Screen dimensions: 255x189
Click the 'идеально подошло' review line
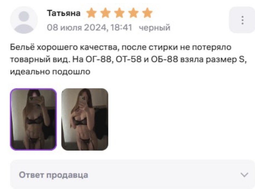pos(50,71)
